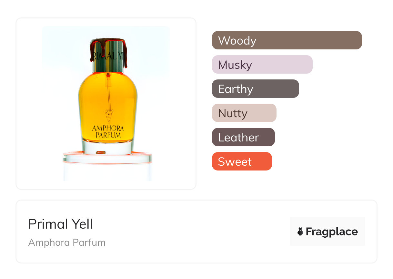Image resolution: width=393 pixels, height=279 pixels.
Task: Select the Woody accord bar
Action: [x=287, y=40]
